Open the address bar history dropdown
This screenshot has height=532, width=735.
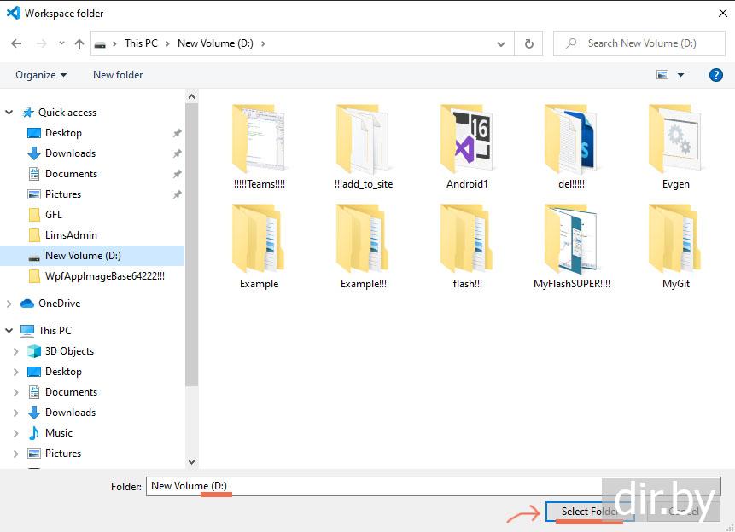[501, 43]
